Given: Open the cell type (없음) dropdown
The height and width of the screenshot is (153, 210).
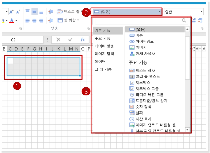Looking at the screenshot, I should (x=127, y=12).
